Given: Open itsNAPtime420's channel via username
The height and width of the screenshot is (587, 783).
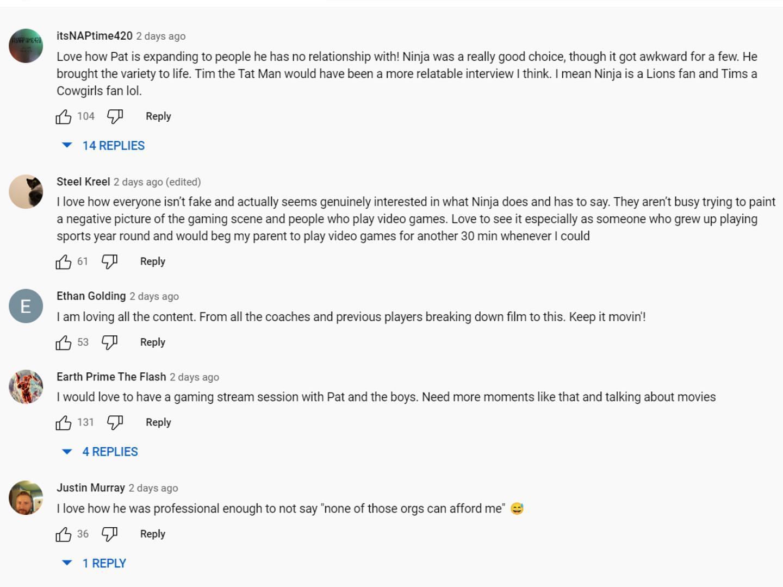Looking at the screenshot, I should (95, 36).
